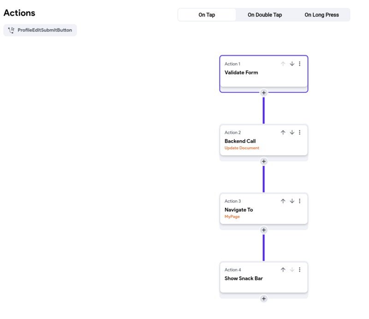Click the plus icon below Show Snack Bar
Viewport: 369px width, 319px height.
(x=263, y=298)
